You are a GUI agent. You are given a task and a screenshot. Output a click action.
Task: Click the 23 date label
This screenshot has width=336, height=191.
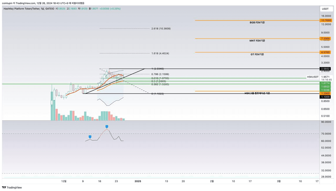116,181
